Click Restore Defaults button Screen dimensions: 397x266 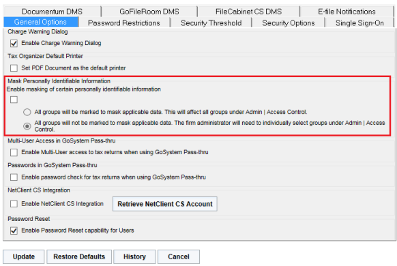[79, 256]
